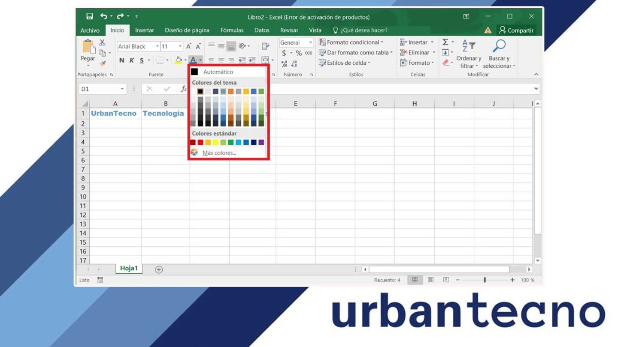618x347 pixels.
Task: Toggle center text alignment
Action: pyautogui.click(x=221, y=60)
